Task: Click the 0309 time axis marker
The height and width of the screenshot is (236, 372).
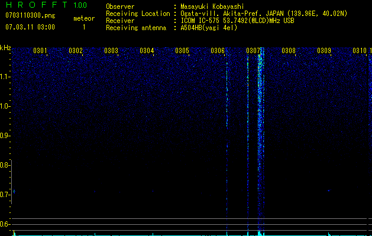Action: 324,51
